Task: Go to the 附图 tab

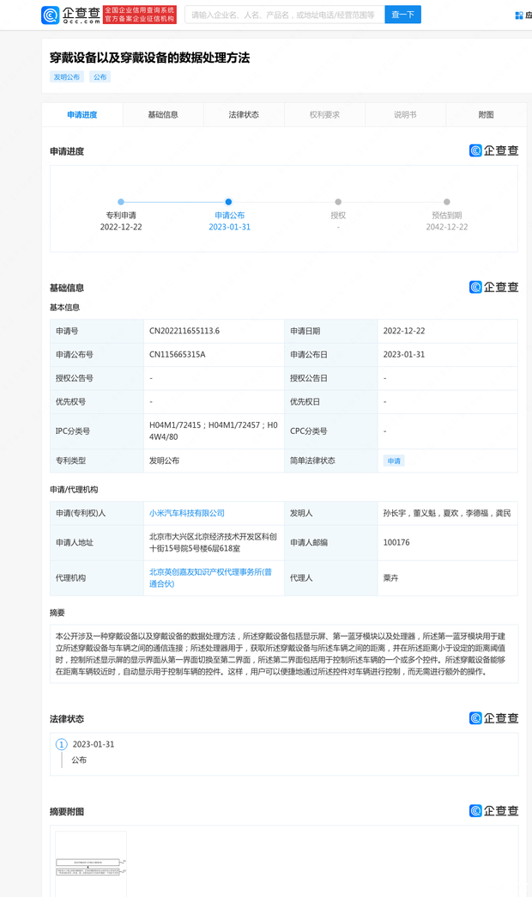Action: [x=486, y=114]
